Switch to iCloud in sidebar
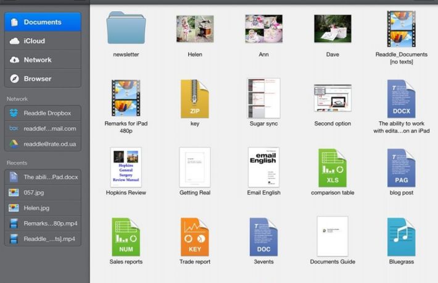 (x=43, y=41)
